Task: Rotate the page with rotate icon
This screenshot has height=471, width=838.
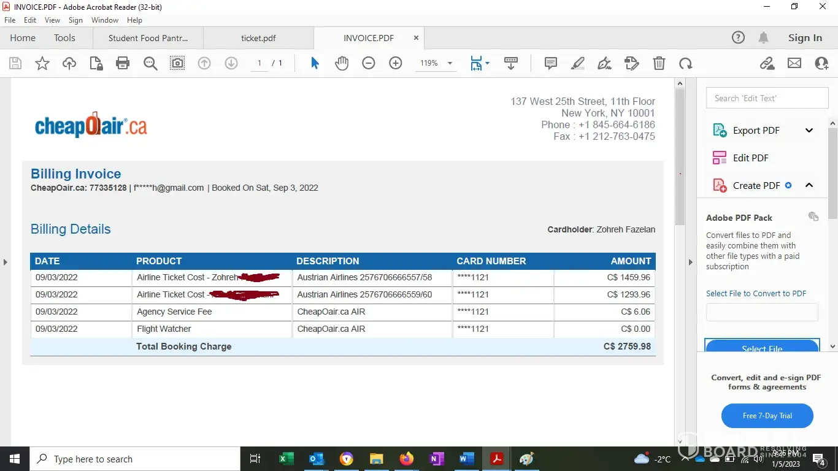Action: (685, 63)
